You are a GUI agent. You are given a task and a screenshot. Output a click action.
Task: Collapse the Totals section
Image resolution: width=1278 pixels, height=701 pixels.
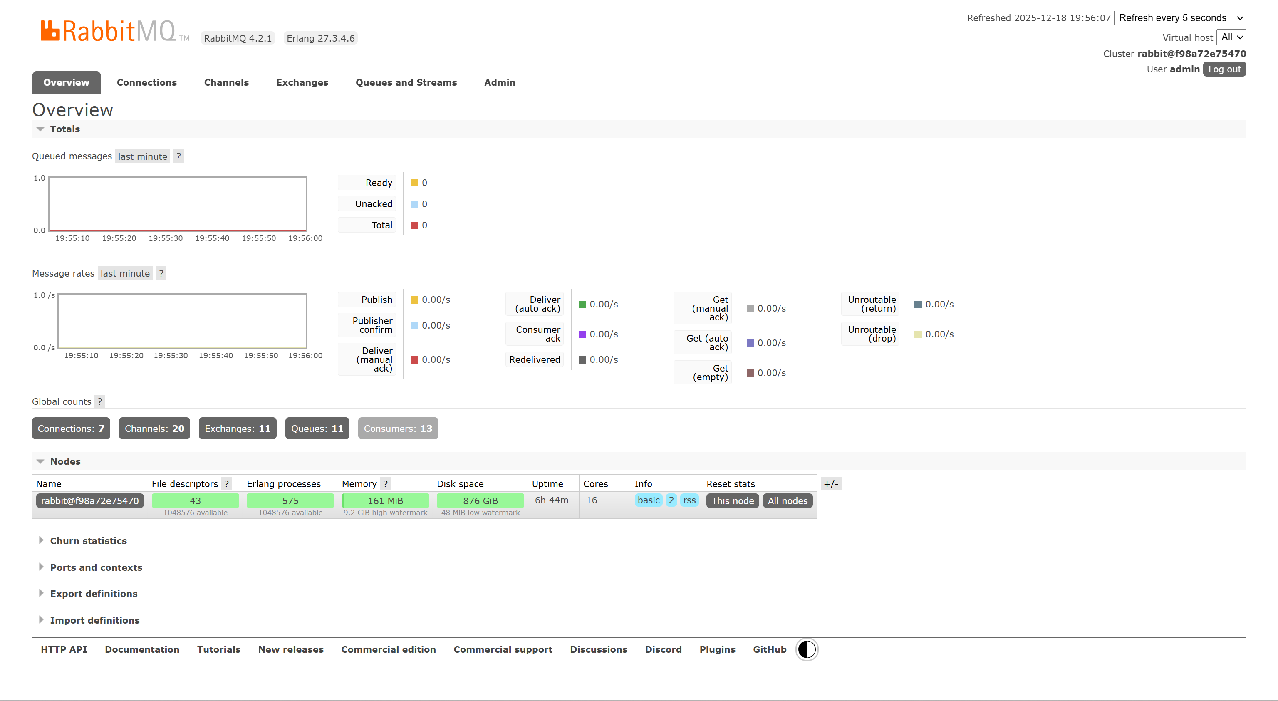64,129
